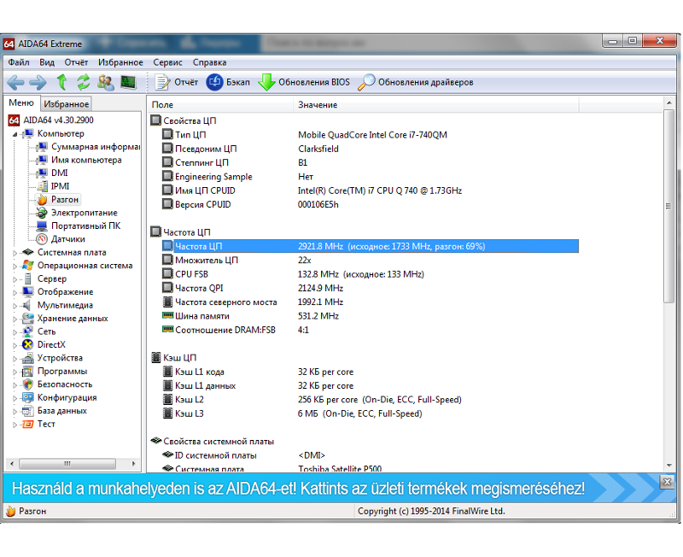
Task: Select the CPU FSB row
Action: click(x=370, y=274)
